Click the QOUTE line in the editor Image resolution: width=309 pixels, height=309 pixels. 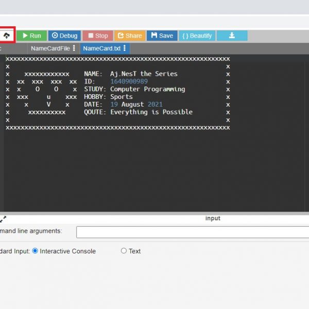(x=138, y=112)
